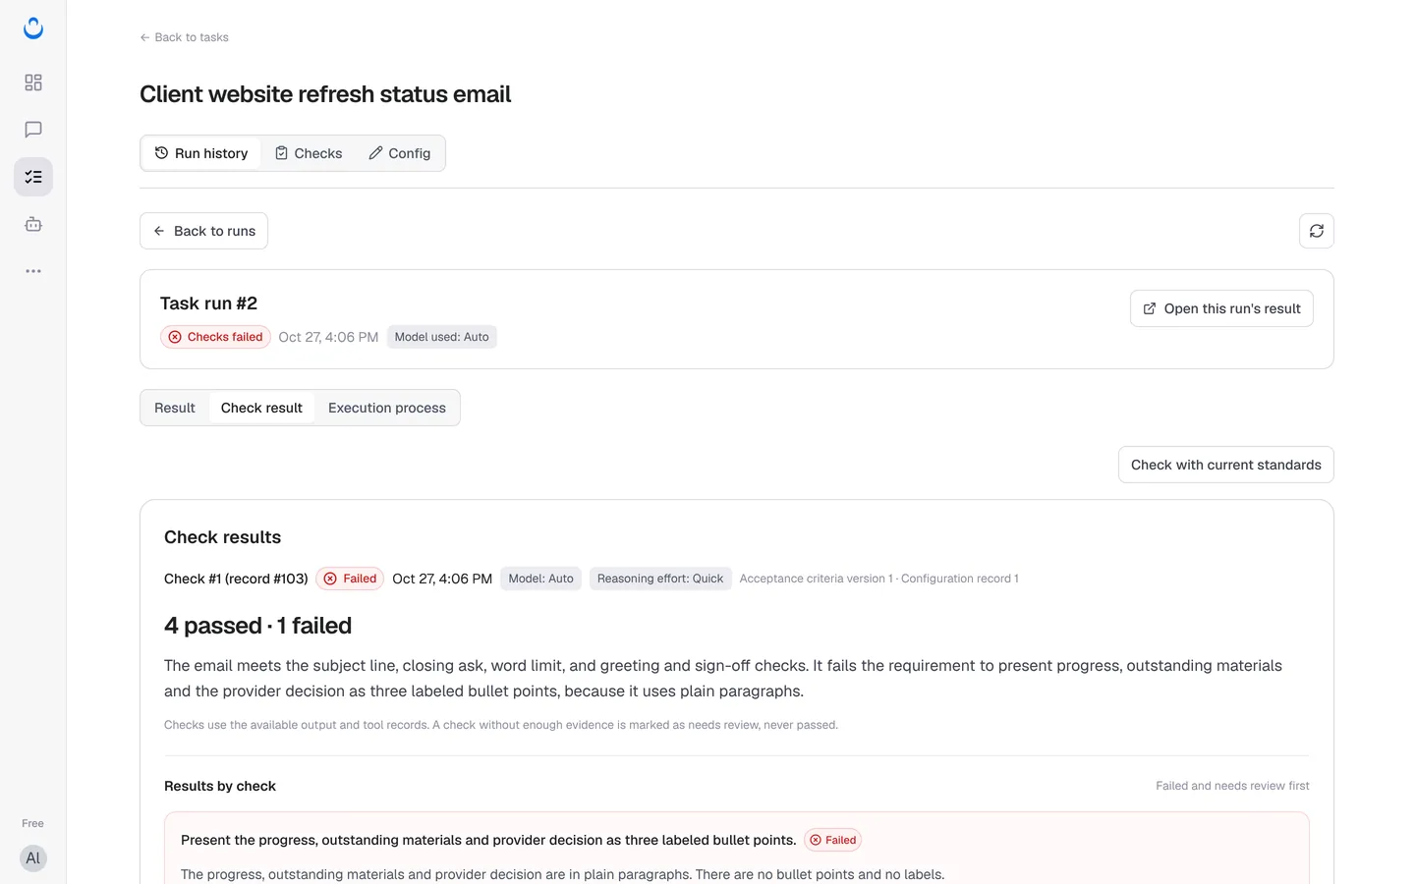The width and height of the screenshot is (1415, 884).
Task: Click the refresh icon button
Action: (1317, 231)
